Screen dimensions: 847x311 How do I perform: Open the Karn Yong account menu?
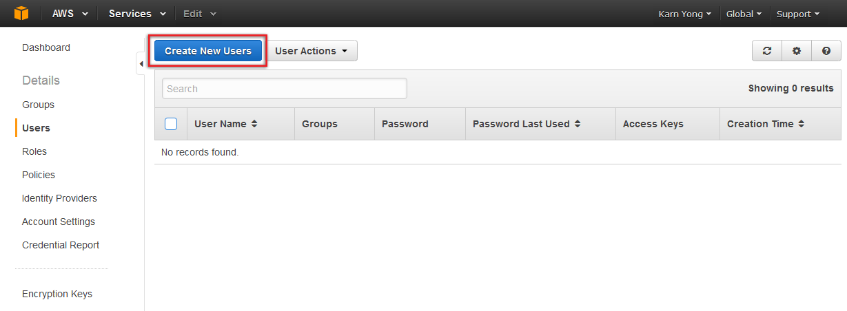tap(684, 14)
